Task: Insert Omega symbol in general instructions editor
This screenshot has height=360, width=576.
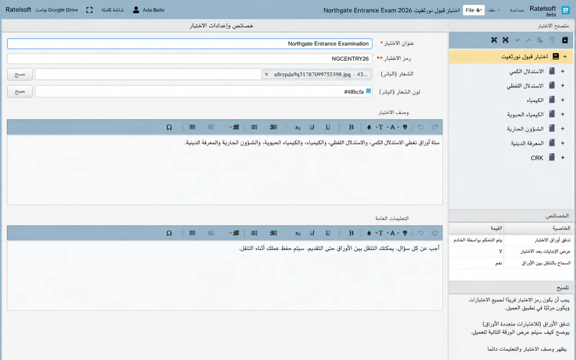Action: (169, 233)
